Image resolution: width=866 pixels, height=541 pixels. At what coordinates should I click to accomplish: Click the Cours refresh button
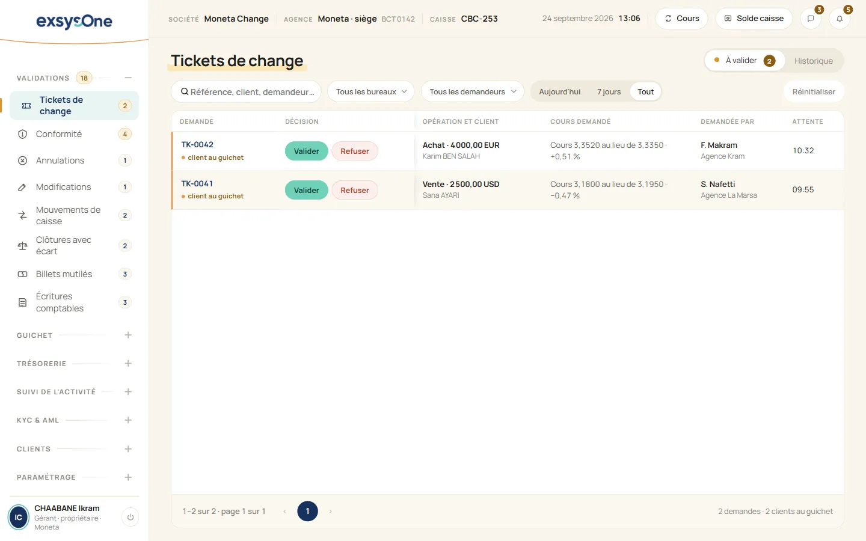click(682, 19)
